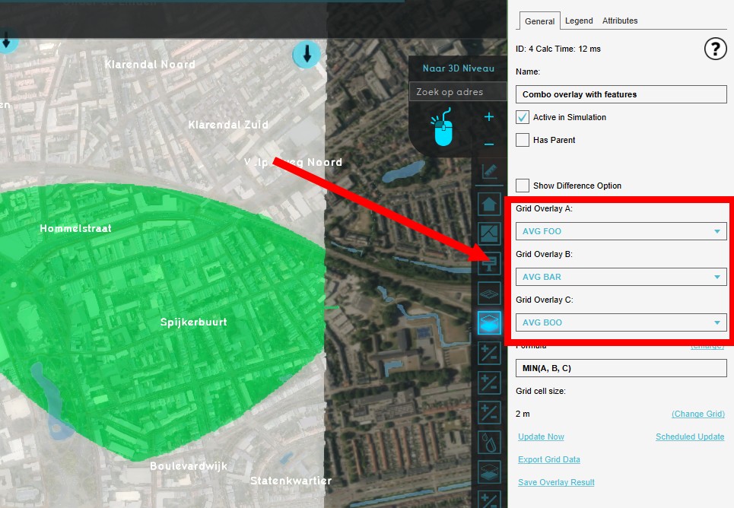Click the Zoek op adres search field
The image size is (734, 508).
click(457, 92)
